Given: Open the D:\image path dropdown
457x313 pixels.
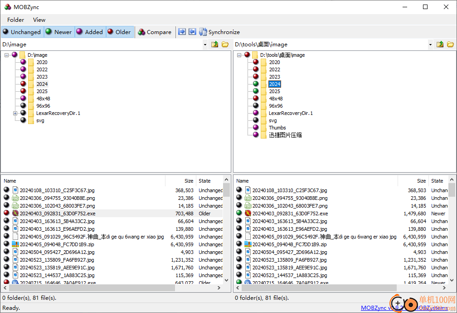Looking at the screenshot, I should pyautogui.click(x=205, y=45).
